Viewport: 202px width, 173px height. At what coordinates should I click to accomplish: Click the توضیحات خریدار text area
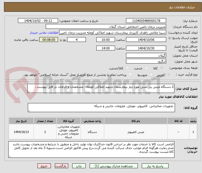pos(91,150)
